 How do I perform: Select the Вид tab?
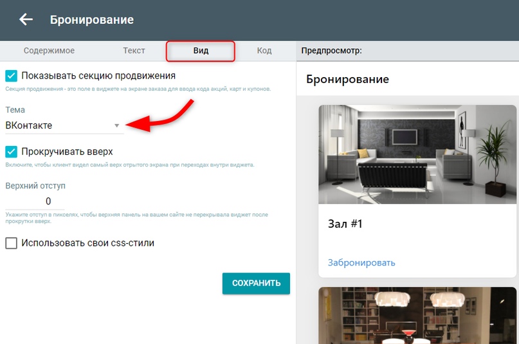201,51
